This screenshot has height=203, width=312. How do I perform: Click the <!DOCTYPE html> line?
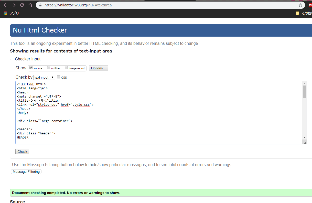click(31, 84)
